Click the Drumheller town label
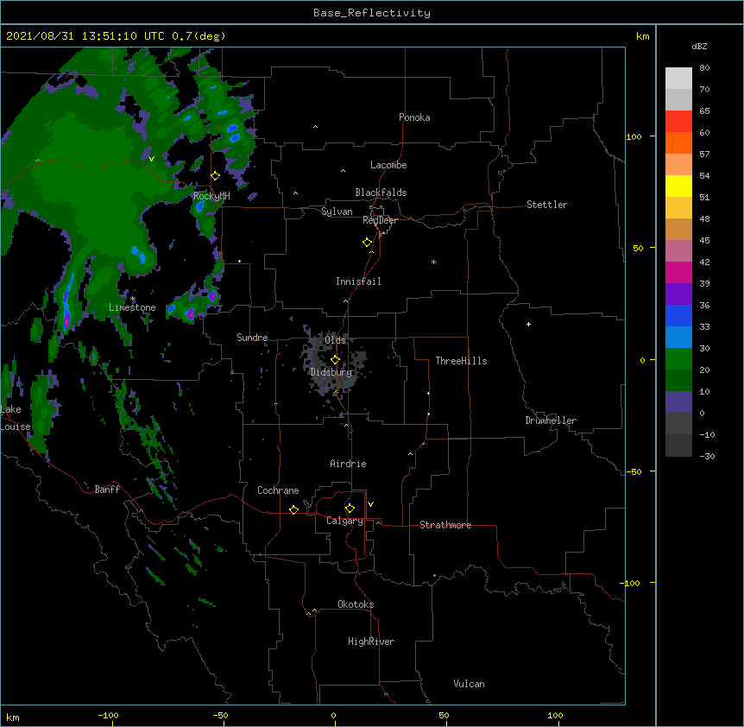Image resolution: width=744 pixels, height=727 pixels. pos(551,420)
